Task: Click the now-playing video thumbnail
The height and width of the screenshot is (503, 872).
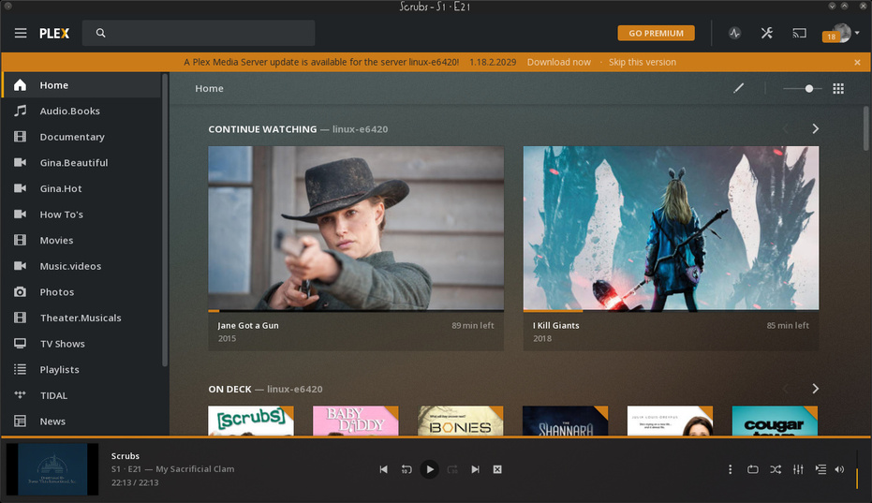Action: coord(52,469)
